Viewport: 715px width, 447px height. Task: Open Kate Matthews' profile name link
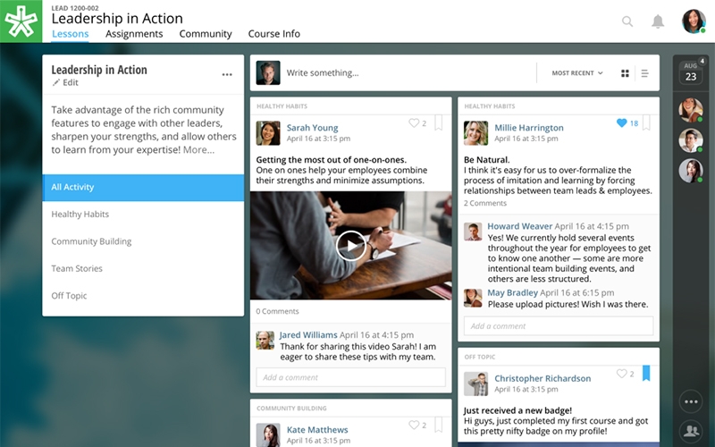[317, 430]
